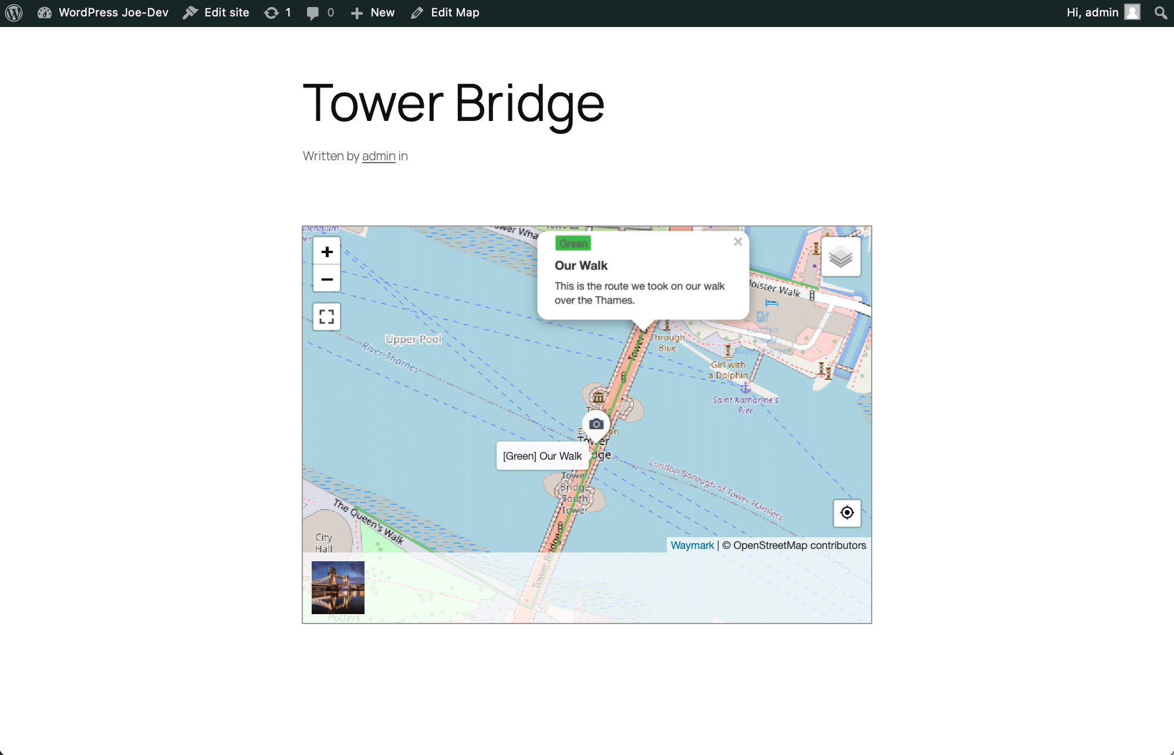View comments from admin bar
Viewport: 1174px width, 755px height.
click(321, 13)
